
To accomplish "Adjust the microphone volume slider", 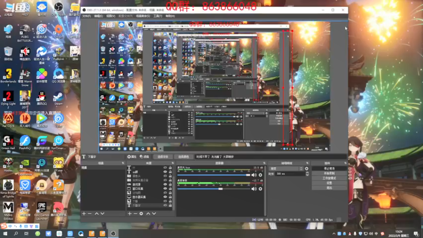I will 214,175.
